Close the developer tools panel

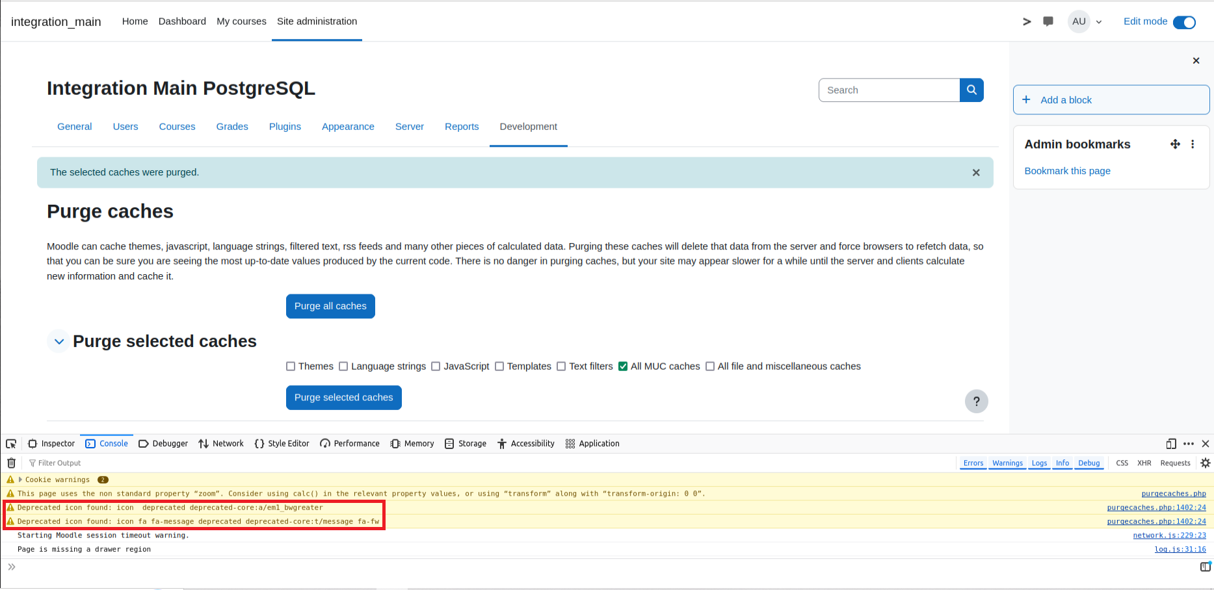click(x=1206, y=444)
